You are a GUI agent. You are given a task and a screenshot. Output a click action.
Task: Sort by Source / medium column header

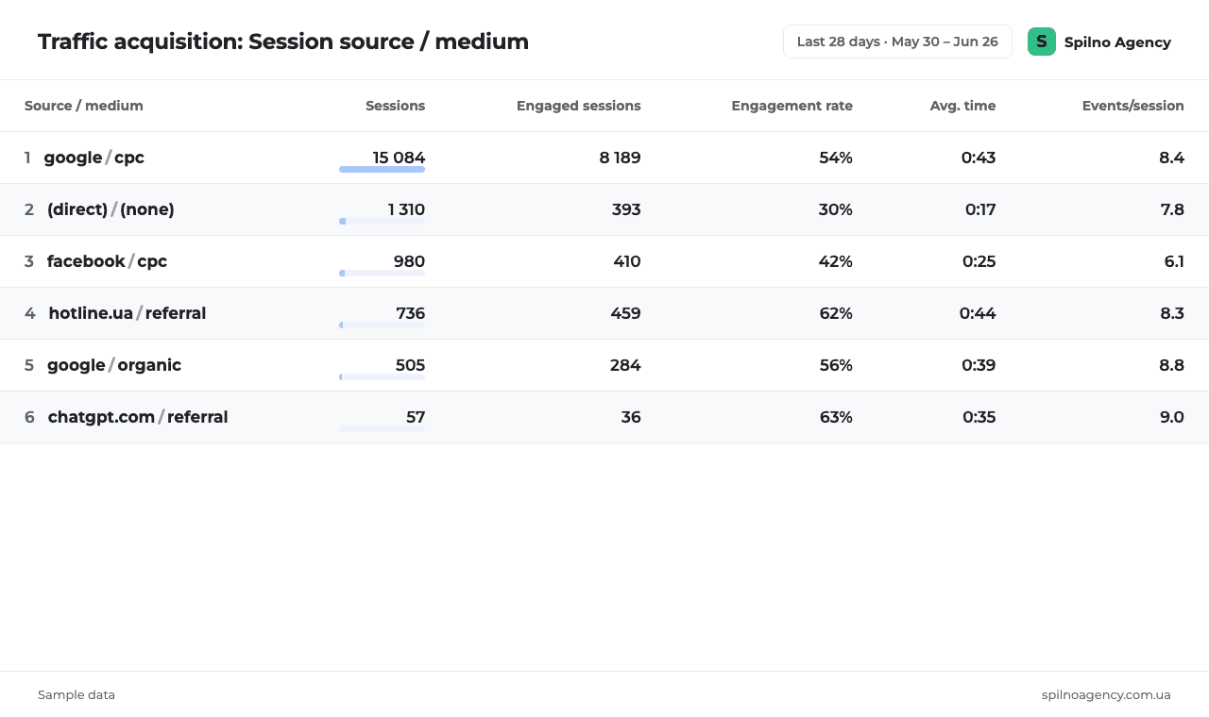tap(84, 106)
